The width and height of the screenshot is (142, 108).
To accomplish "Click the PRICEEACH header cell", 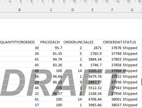I will 51,42.
